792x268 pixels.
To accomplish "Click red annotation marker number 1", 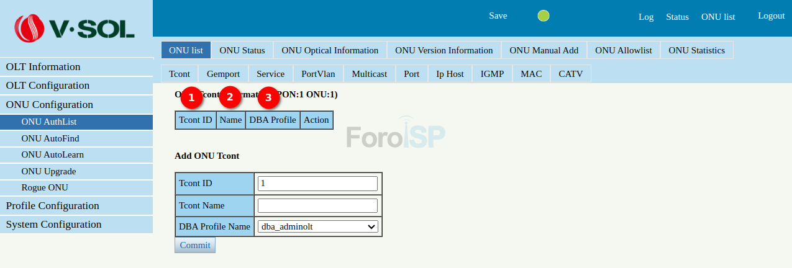I will click(x=191, y=97).
